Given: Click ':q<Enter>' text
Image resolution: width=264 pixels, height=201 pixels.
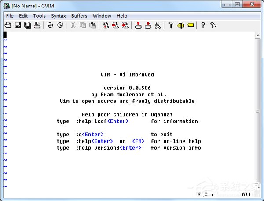Looking at the screenshot, I should pos(90,134).
